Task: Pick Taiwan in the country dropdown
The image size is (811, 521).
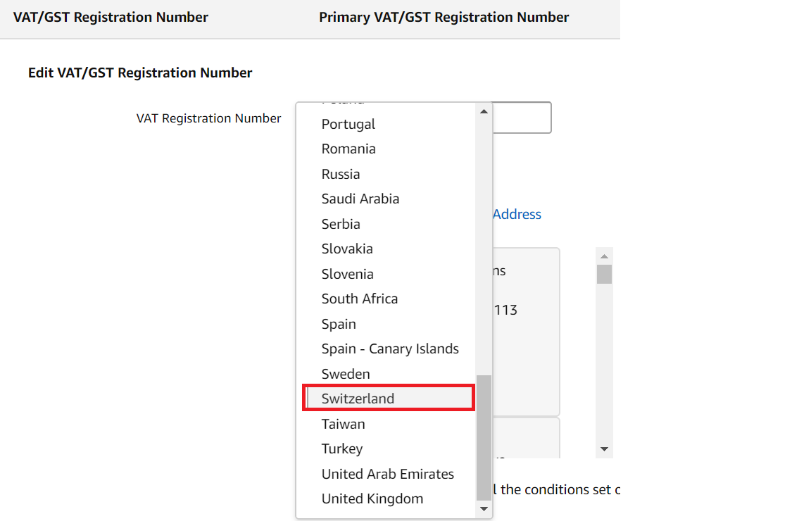Action: (344, 424)
